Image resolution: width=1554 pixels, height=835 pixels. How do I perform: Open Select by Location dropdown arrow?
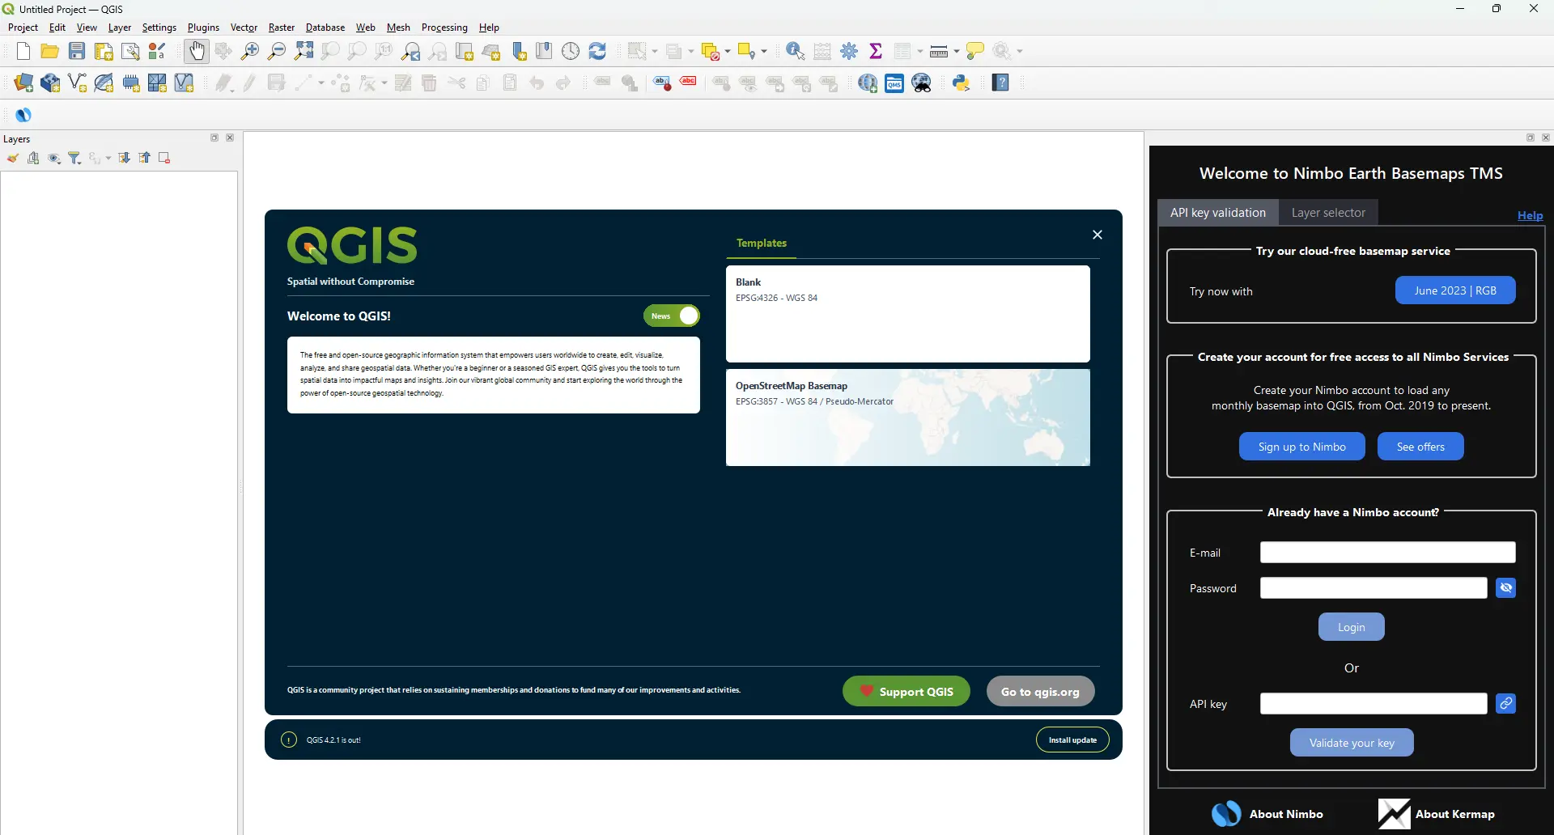[x=764, y=52]
